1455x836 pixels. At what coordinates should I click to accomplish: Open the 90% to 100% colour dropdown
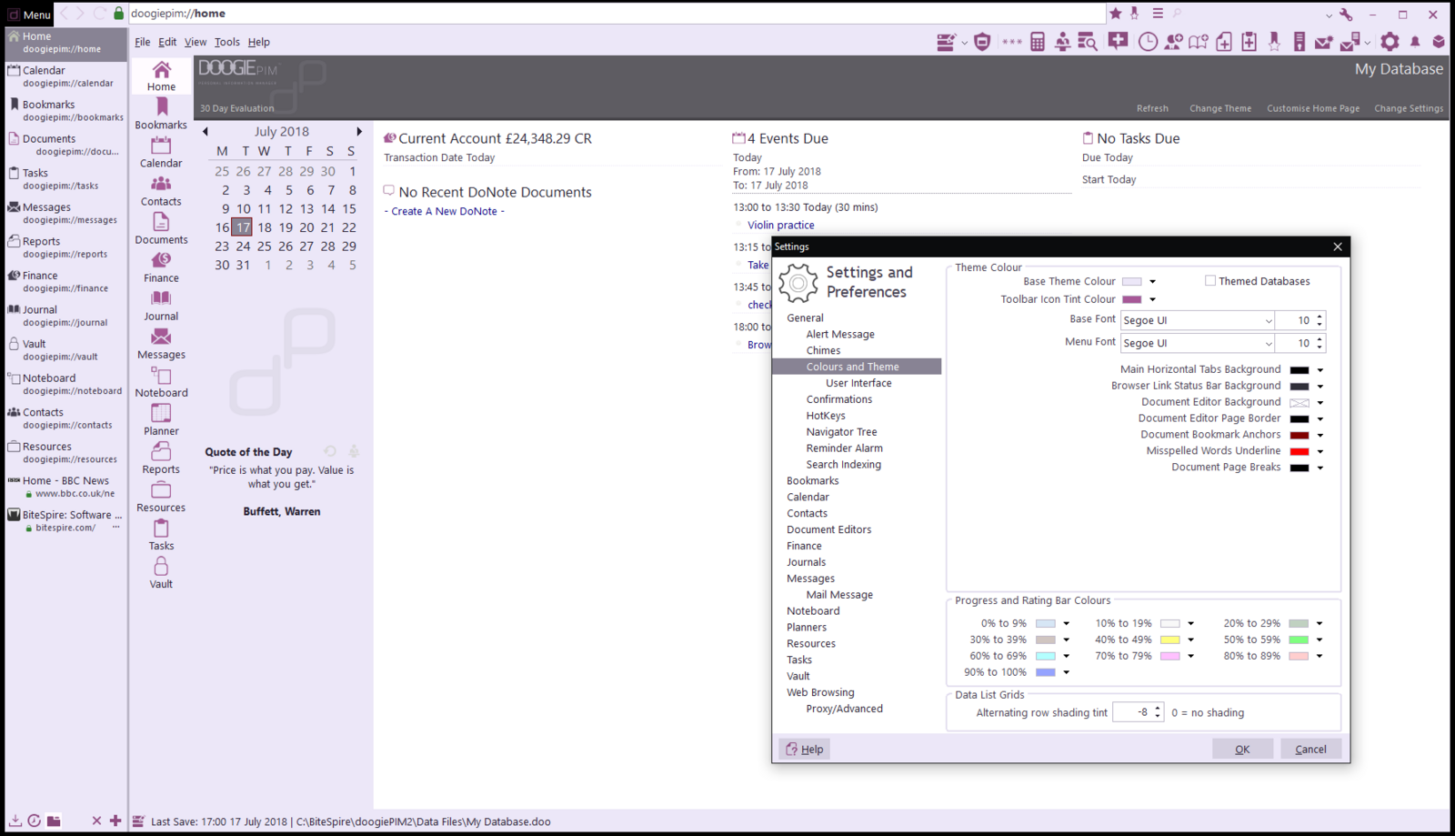click(x=1066, y=673)
